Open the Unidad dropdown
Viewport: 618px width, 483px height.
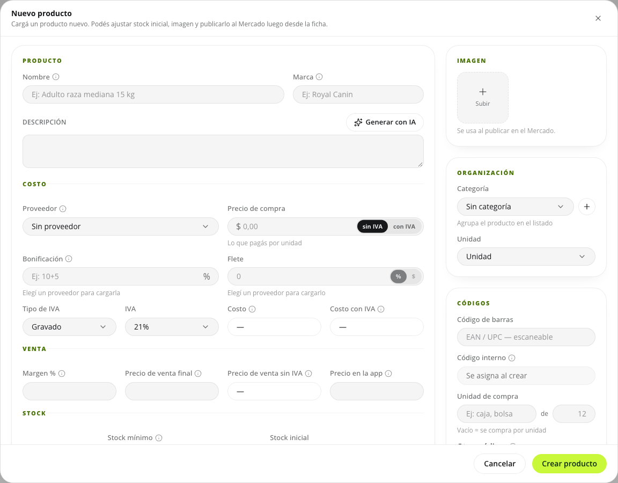point(526,257)
